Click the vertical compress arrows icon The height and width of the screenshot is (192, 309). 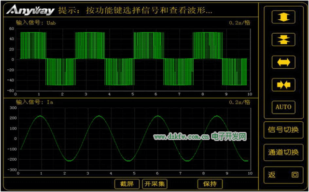[283, 39]
